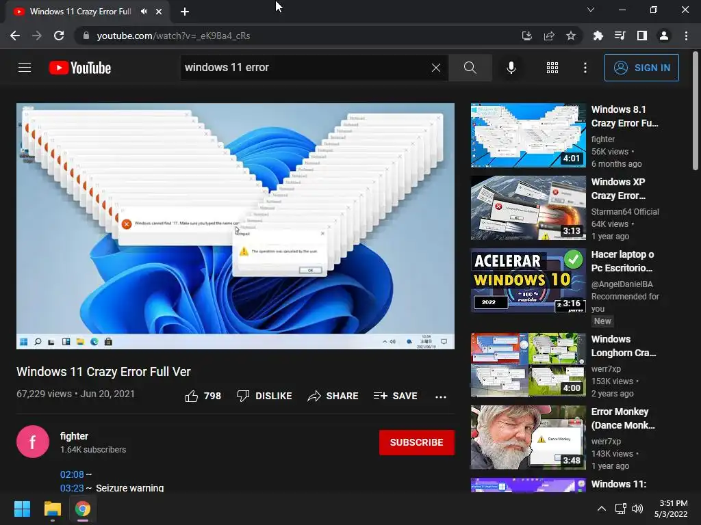This screenshot has width=701, height=525.
Task: Open a new browser tab
Action: click(185, 12)
